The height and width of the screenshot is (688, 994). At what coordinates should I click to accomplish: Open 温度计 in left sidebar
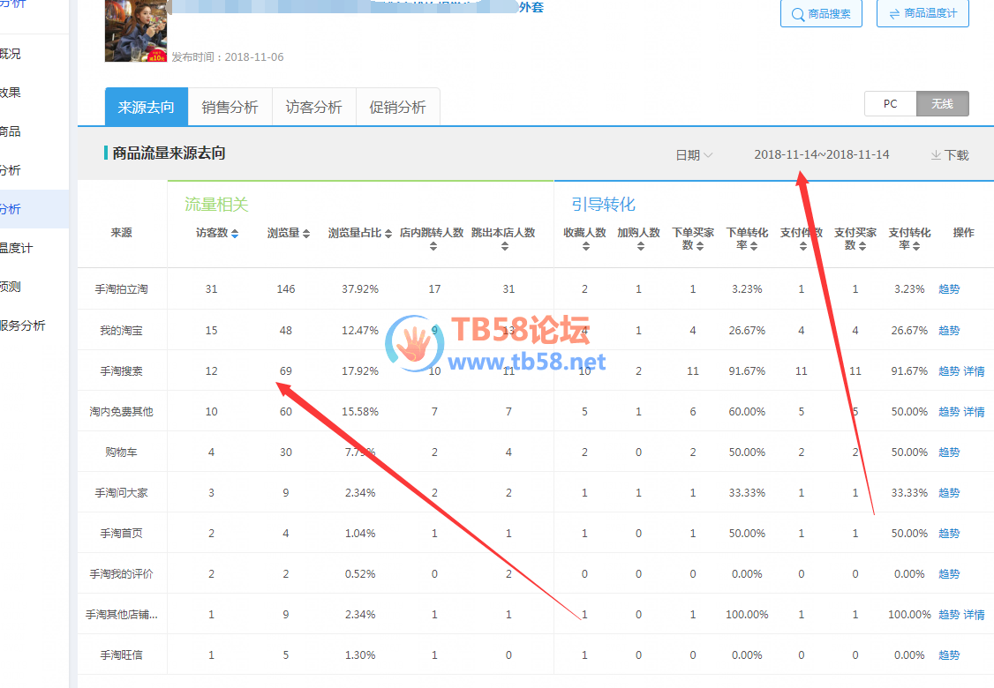coord(17,248)
